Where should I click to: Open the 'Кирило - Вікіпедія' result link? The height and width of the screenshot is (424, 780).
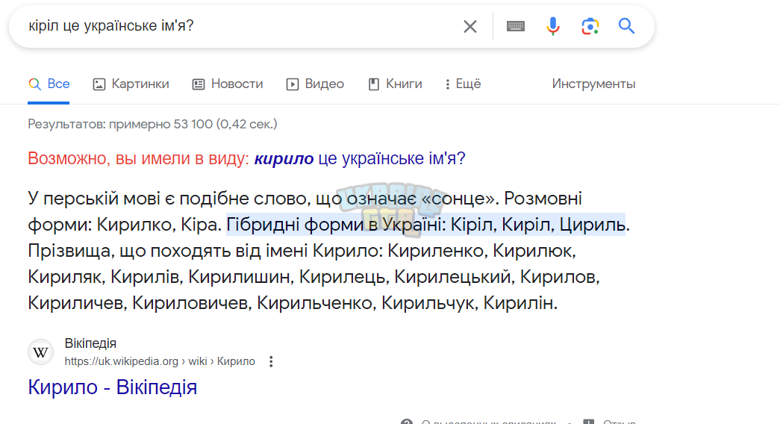[x=113, y=387]
